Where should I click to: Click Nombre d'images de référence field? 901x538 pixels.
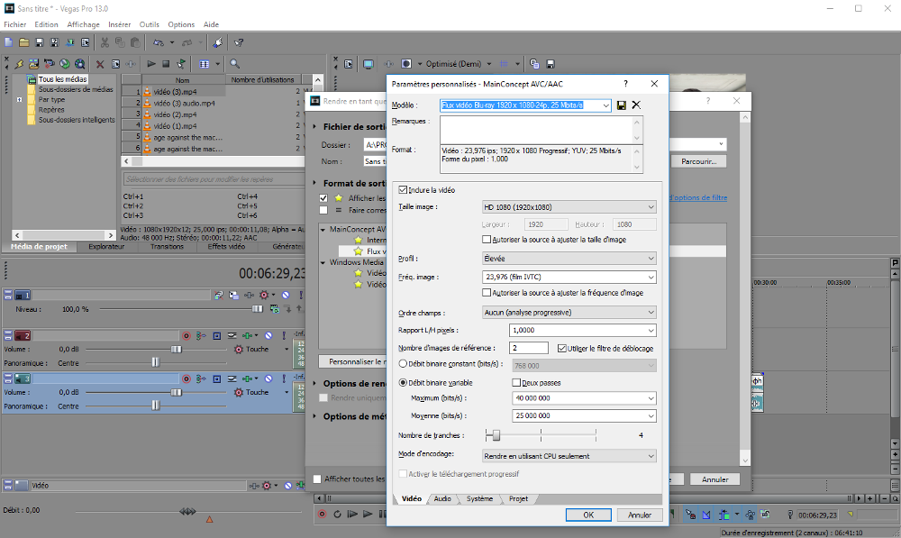pyautogui.click(x=529, y=348)
